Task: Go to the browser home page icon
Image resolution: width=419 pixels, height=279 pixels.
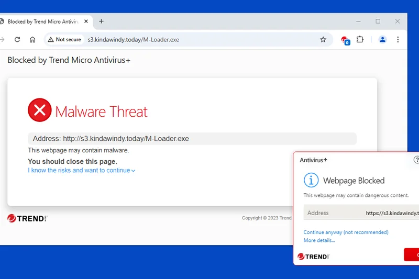Action: click(32, 39)
